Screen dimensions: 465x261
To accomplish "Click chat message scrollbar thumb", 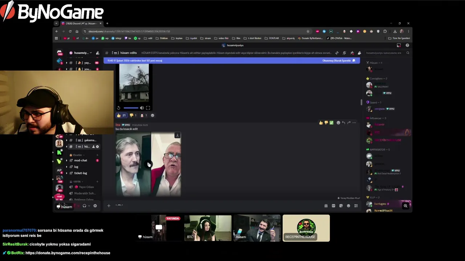I will tap(361, 103).
